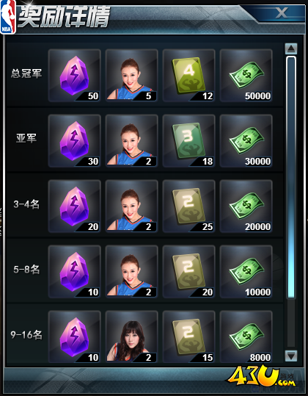
Task: Select the purple gem with quantity 30
Action: pyautogui.click(x=74, y=140)
